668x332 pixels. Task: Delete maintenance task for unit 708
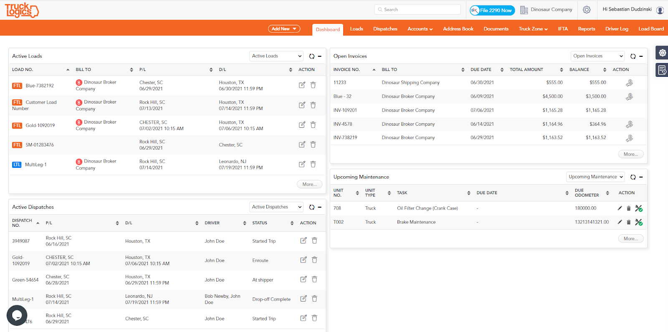pyautogui.click(x=628, y=208)
